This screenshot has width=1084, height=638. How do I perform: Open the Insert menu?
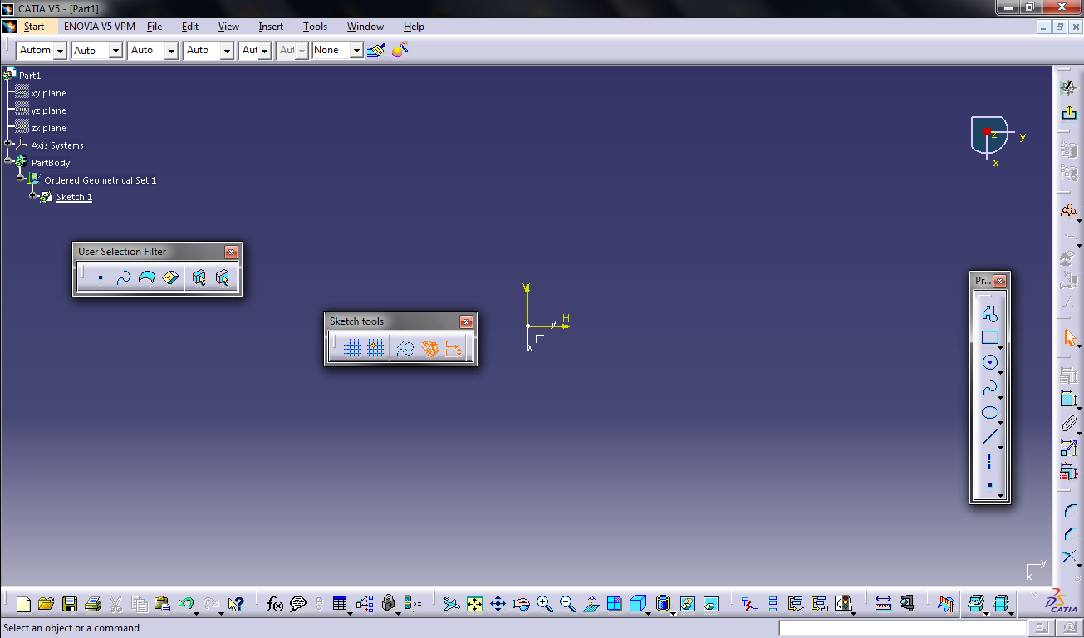[x=271, y=27]
